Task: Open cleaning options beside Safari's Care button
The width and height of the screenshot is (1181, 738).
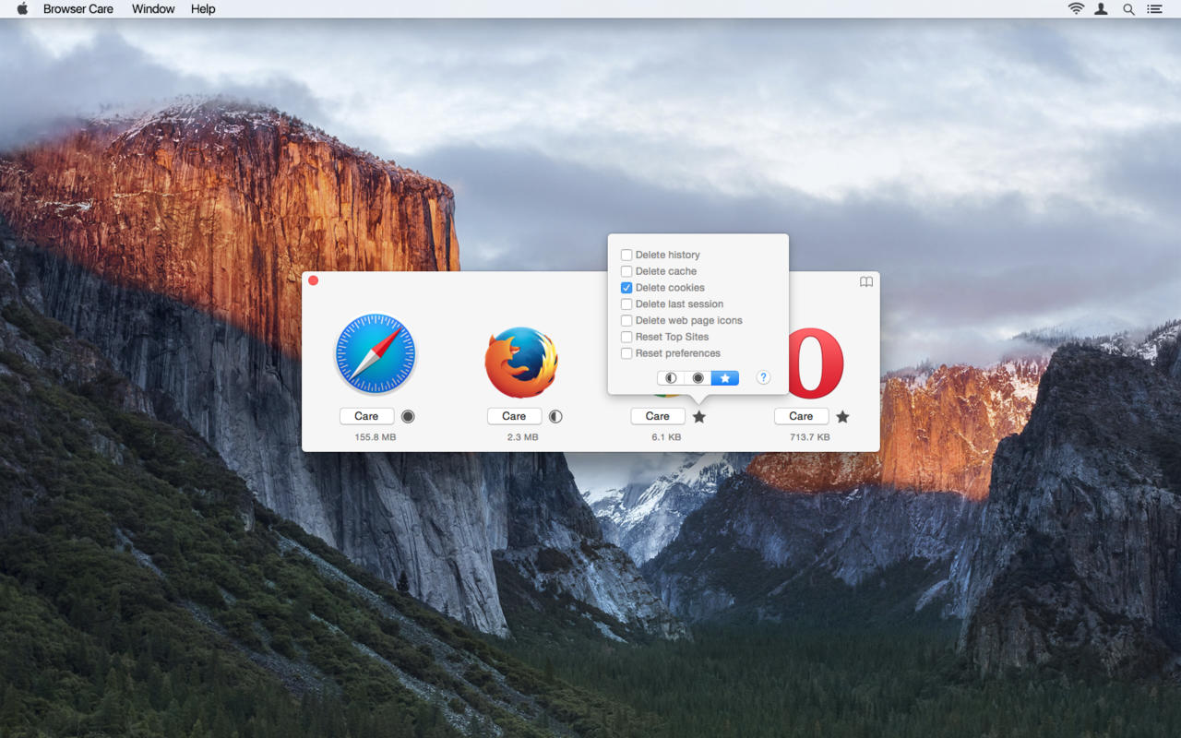Action: coord(408,416)
